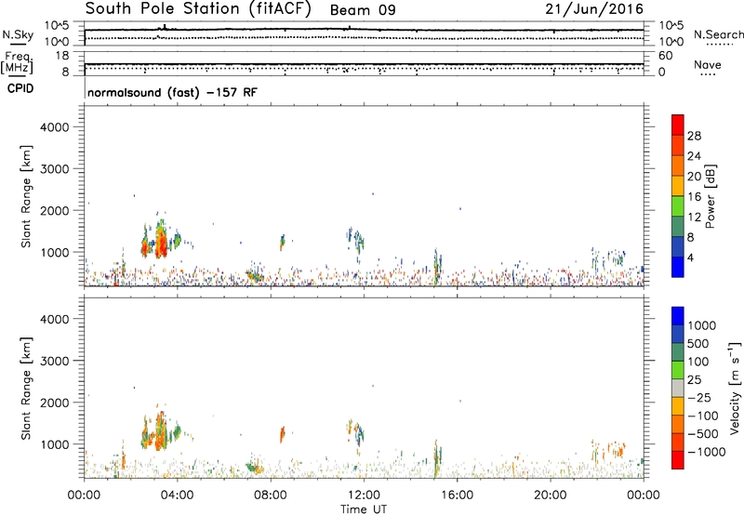Screen dimensions: 744x515
Task: Click the '20:00' time axis tick label
Action: tap(551, 495)
